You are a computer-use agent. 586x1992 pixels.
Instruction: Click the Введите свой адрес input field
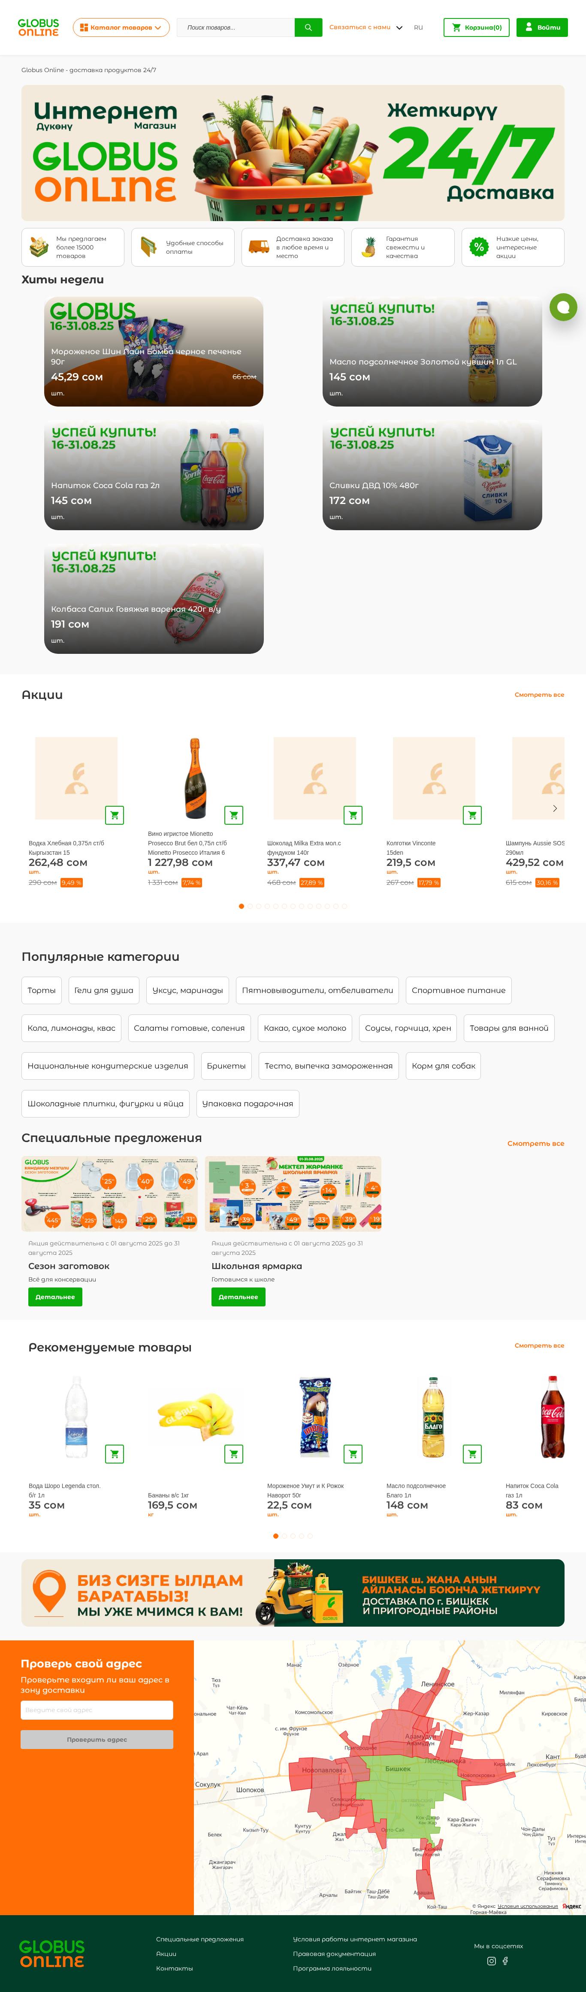[x=97, y=1710]
